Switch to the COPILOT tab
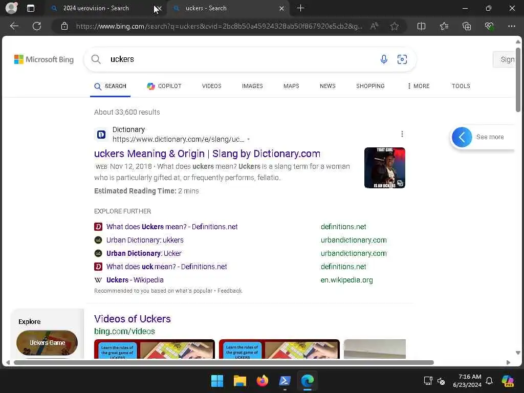The width and height of the screenshot is (524, 393). pos(164,86)
